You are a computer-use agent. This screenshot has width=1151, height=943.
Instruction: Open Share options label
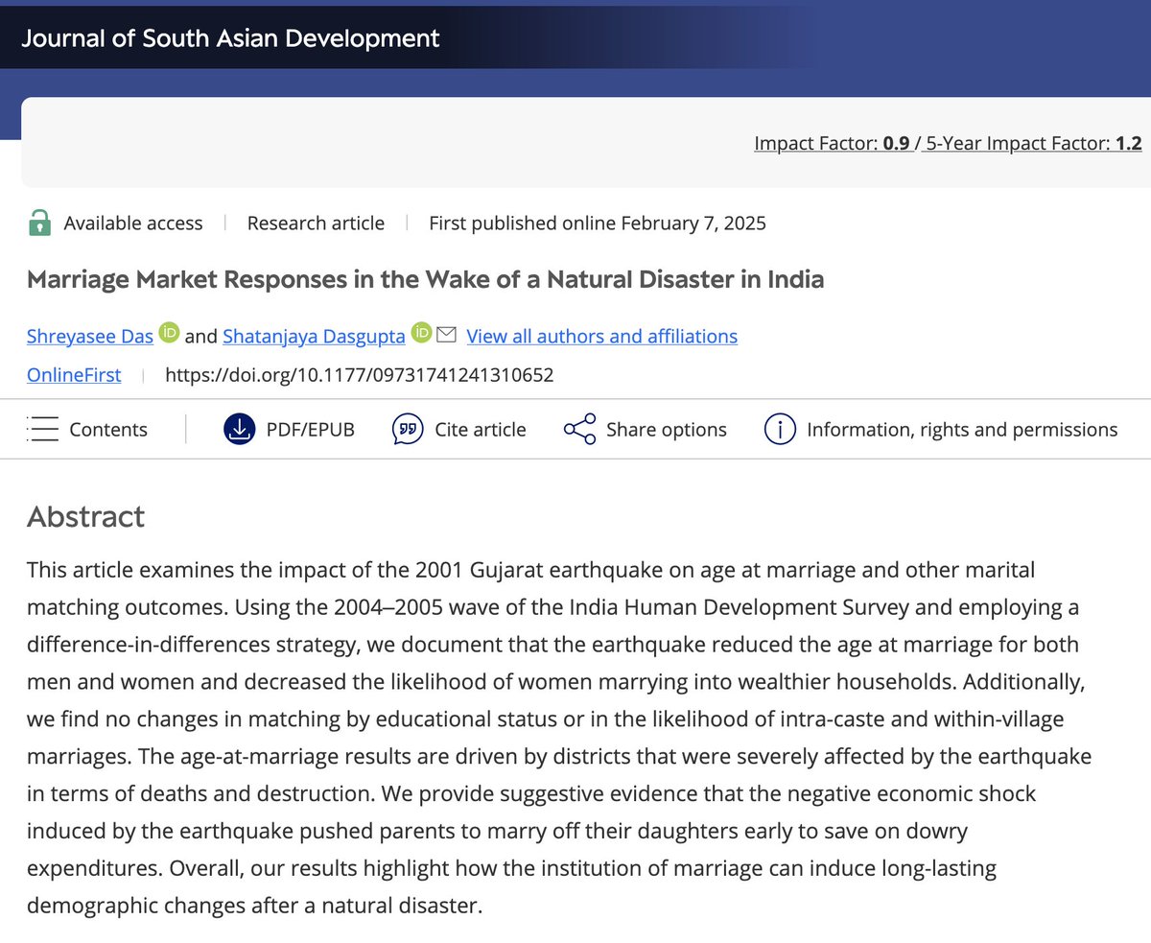(667, 430)
